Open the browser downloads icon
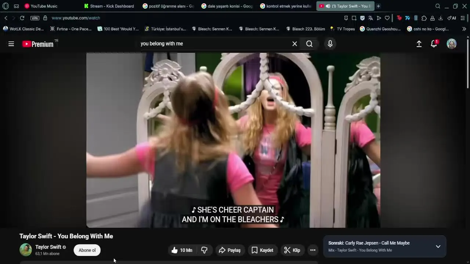The width and height of the screenshot is (470, 264). pyautogui.click(x=441, y=18)
